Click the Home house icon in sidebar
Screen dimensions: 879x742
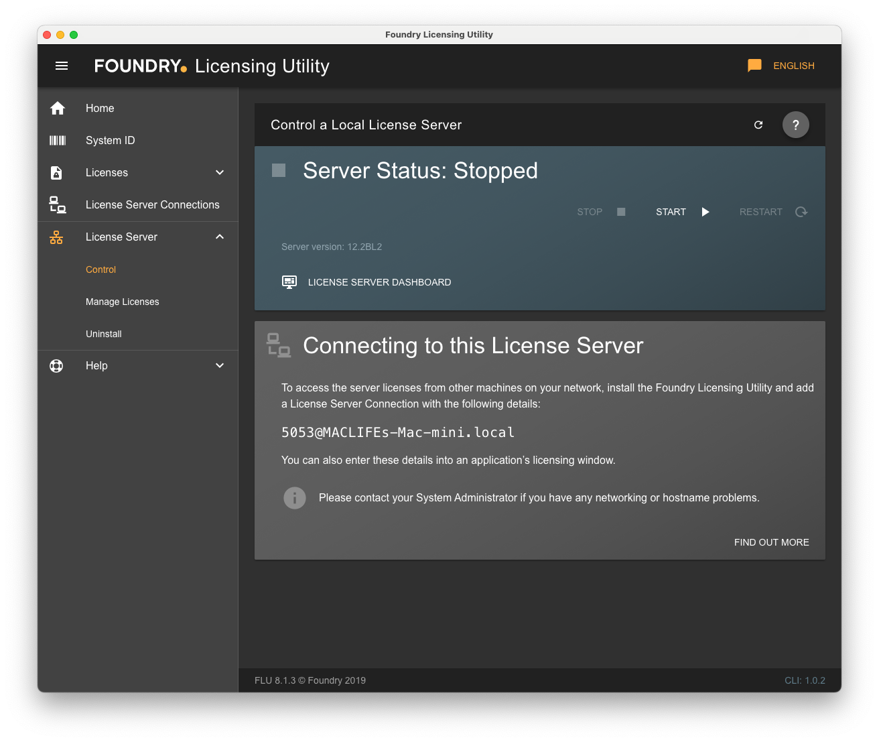pyautogui.click(x=58, y=109)
